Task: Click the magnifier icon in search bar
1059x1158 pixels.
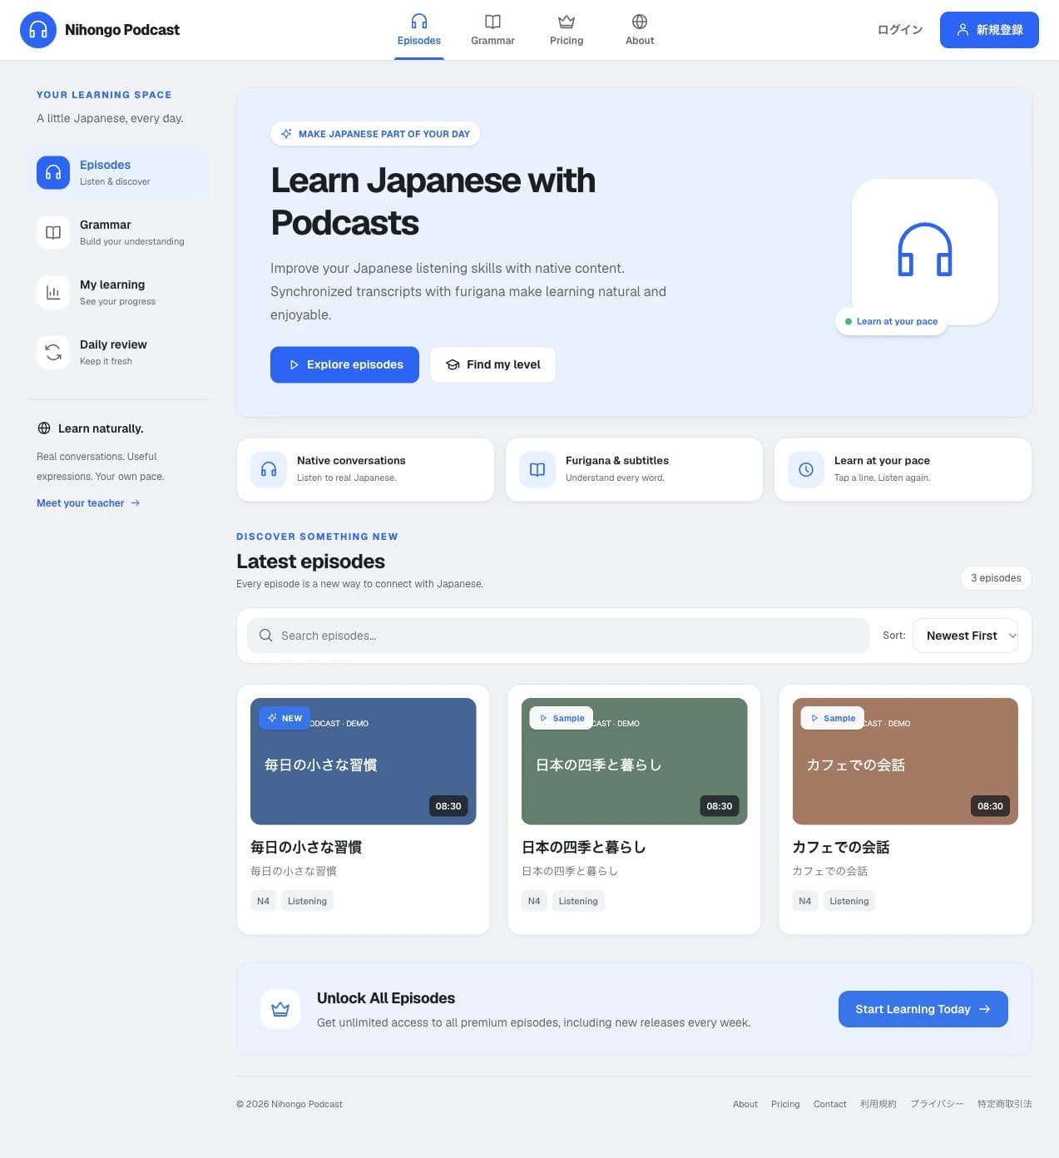Action: pos(265,636)
